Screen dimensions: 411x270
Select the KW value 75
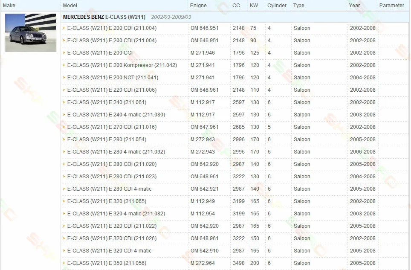(253, 28)
